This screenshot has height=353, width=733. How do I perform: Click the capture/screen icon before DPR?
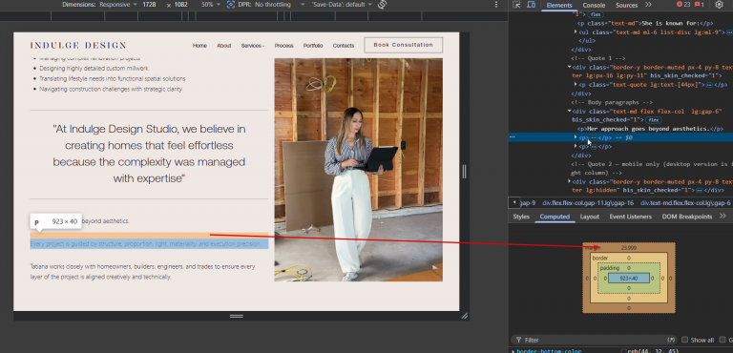pos(231,5)
